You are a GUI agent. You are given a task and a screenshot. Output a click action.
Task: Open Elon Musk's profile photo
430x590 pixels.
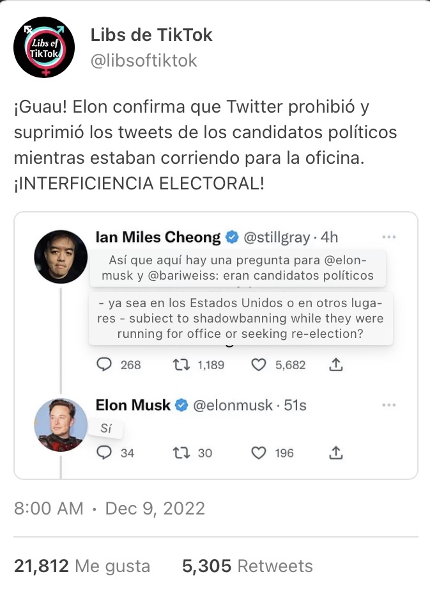61,425
